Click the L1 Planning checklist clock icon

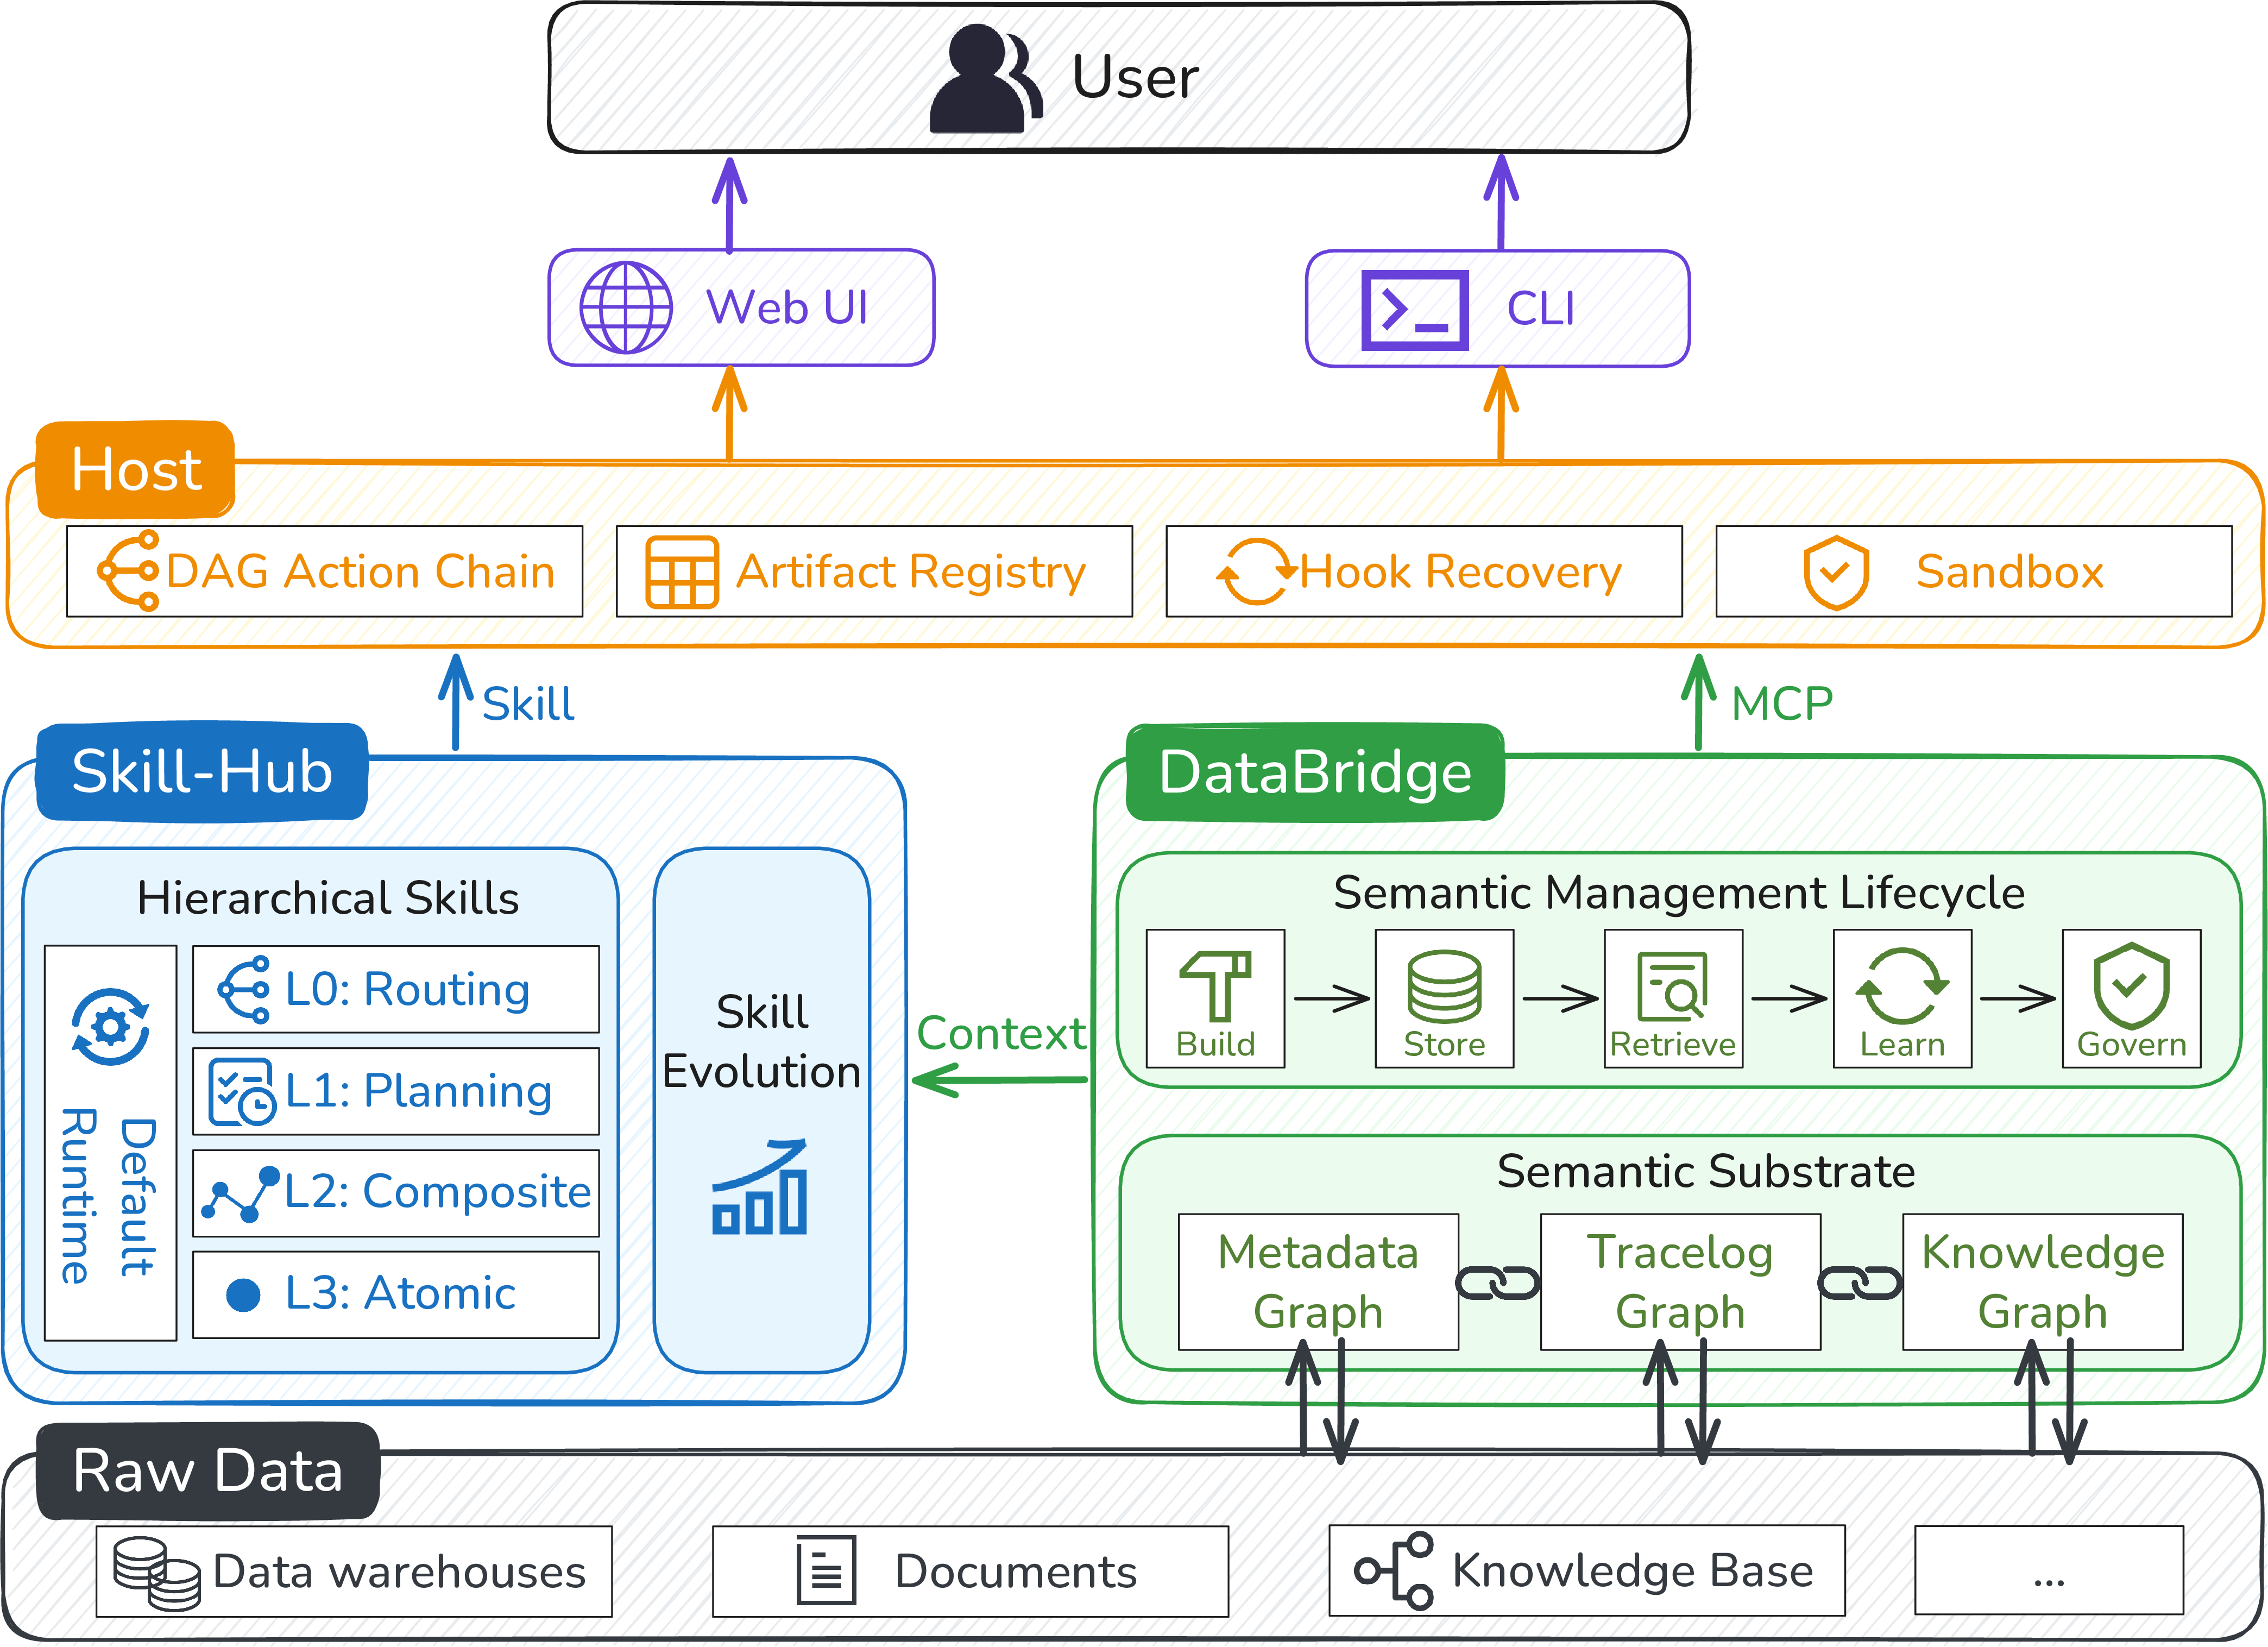coord(242,1092)
